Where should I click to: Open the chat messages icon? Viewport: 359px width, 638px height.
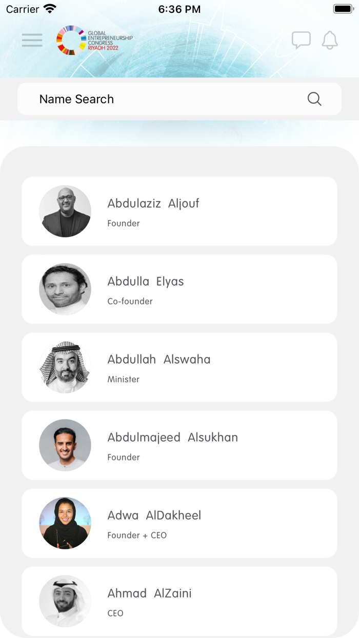[302, 39]
